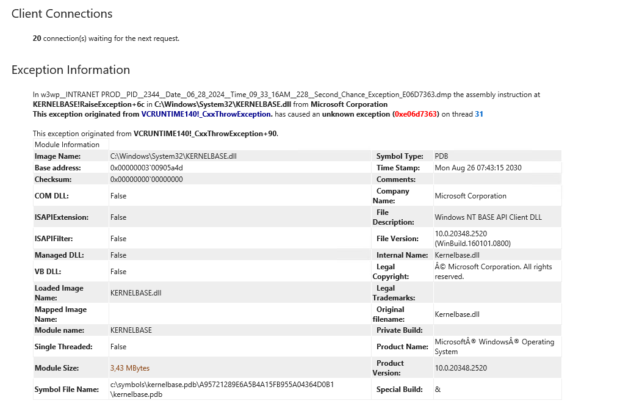Viewport: 620px width, 417px height.
Task: Click the Client Connections heading
Action: click(62, 13)
